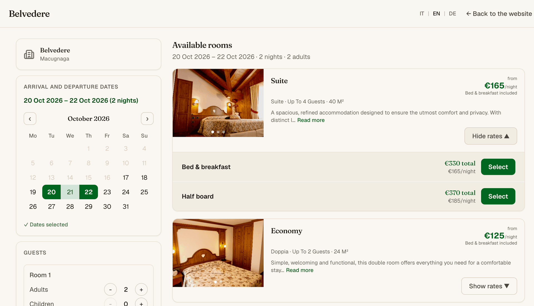Click the Suite room title

tap(279, 81)
